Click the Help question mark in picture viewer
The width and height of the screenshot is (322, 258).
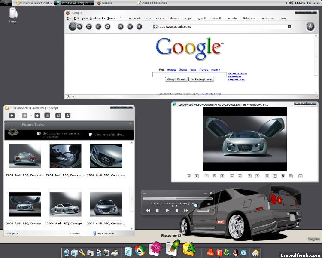(301, 176)
